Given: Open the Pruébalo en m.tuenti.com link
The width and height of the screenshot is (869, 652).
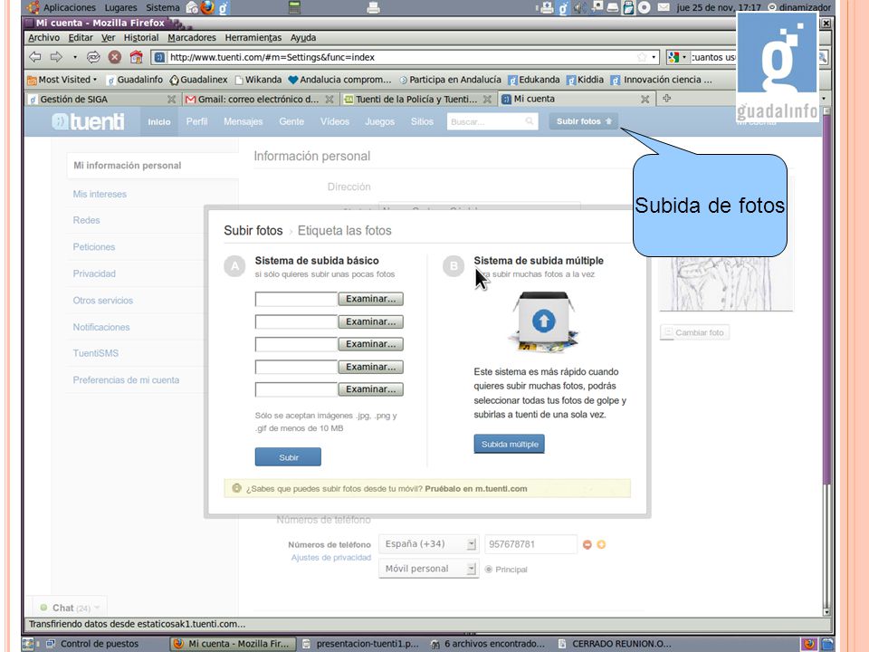Looking at the screenshot, I should click(x=476, y=488).
